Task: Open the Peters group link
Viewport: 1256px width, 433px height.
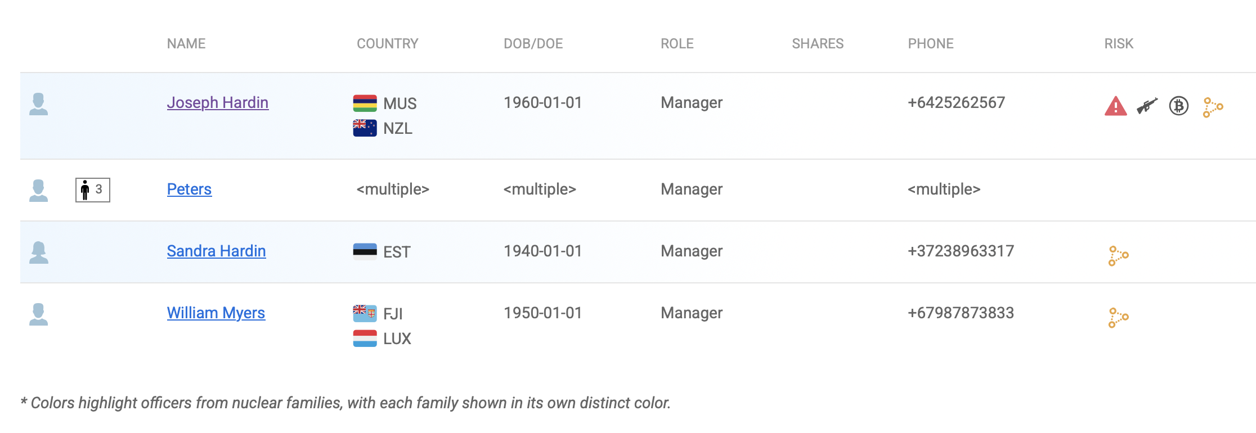Action: pyautogui.click(x=189, y=189)
